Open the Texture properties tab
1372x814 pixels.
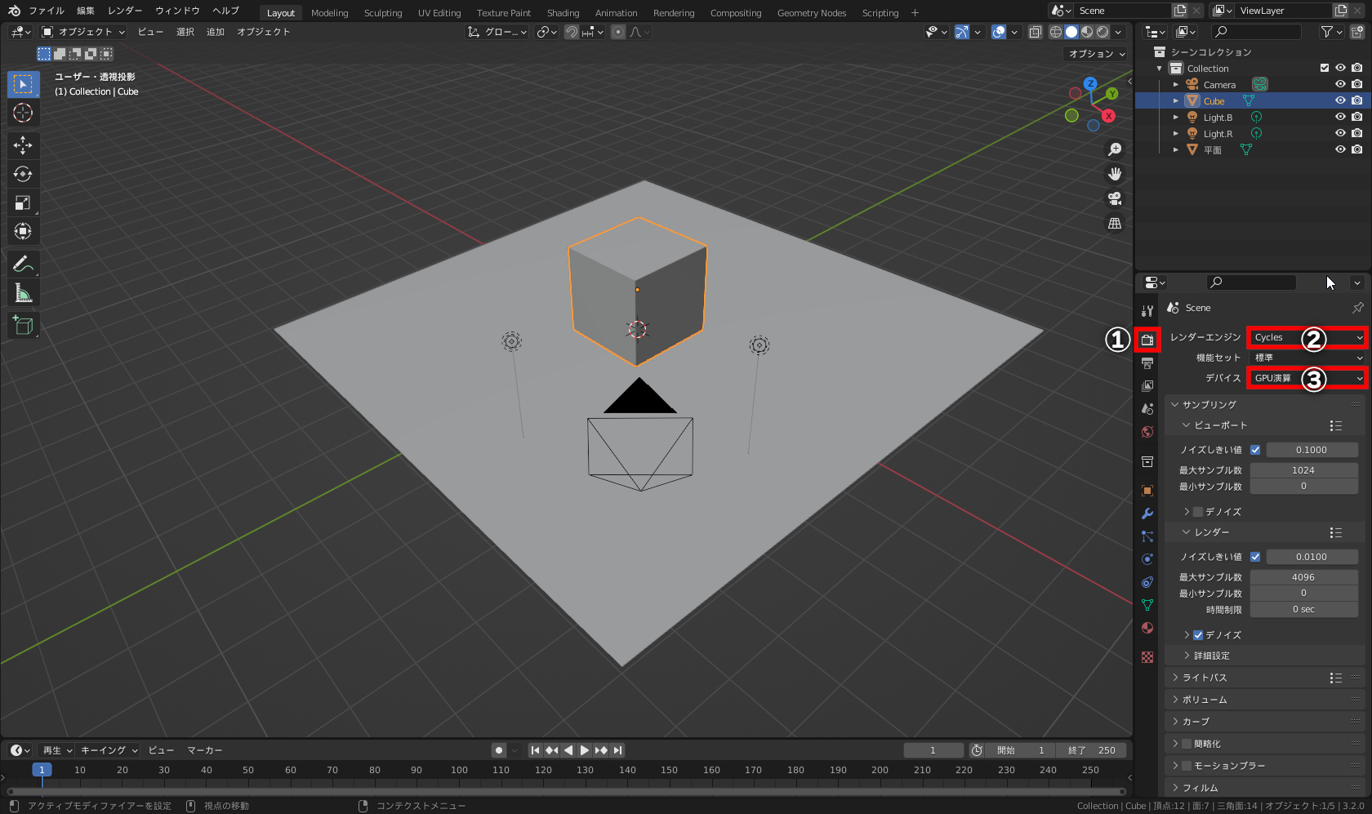click(x=1147, y=656)
